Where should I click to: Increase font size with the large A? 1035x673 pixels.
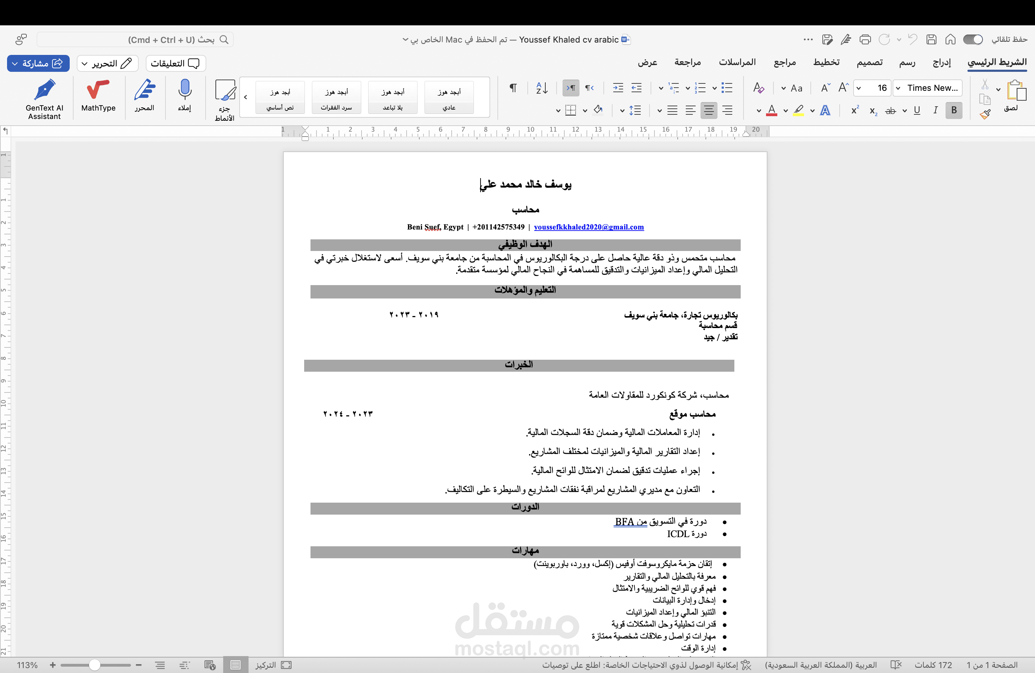tap(843, 88)
